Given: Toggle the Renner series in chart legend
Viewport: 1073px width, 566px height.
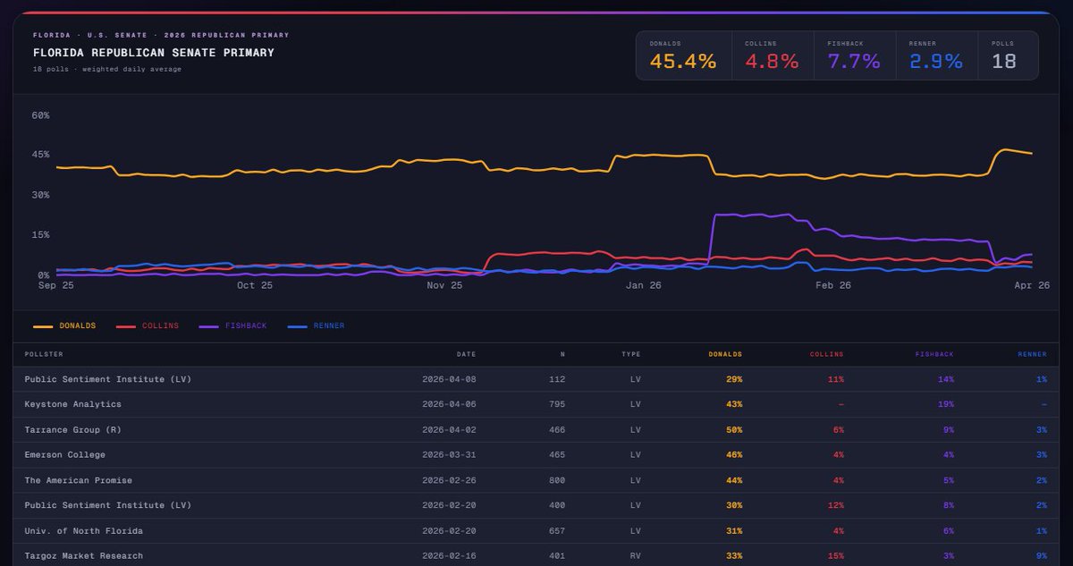Looking at the screenshot, I should (316, 326).
